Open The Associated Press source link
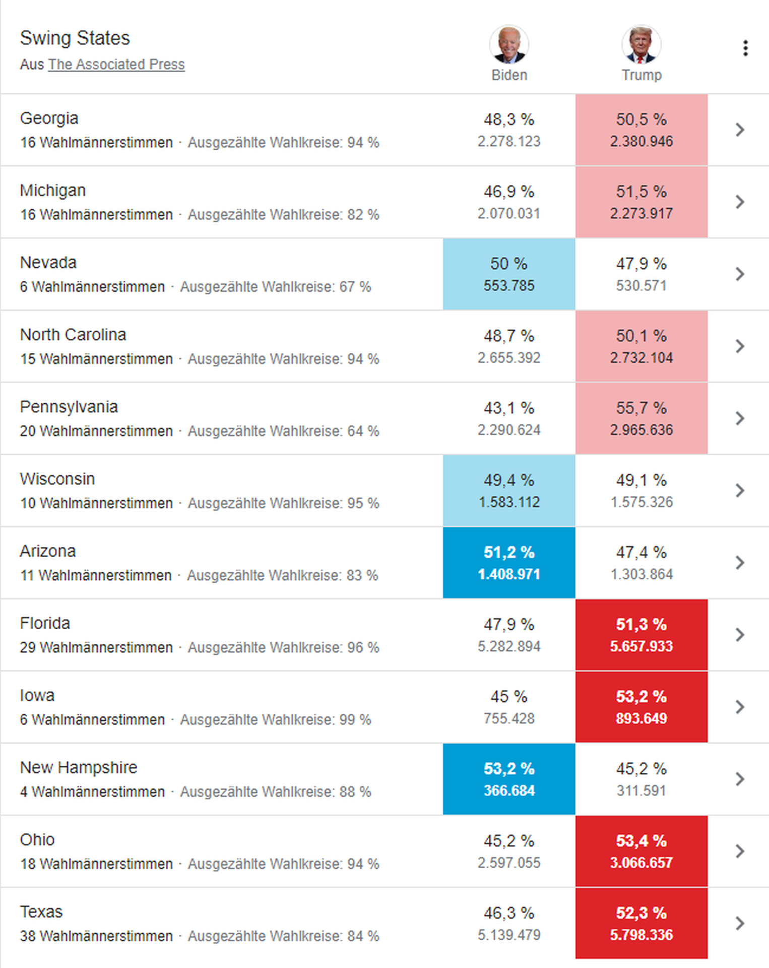The height and width of the screenshot is (968, 769). [116, 65]
